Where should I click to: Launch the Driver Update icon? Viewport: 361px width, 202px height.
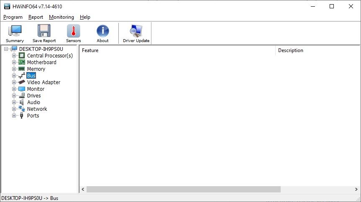[x=136, y=33]
